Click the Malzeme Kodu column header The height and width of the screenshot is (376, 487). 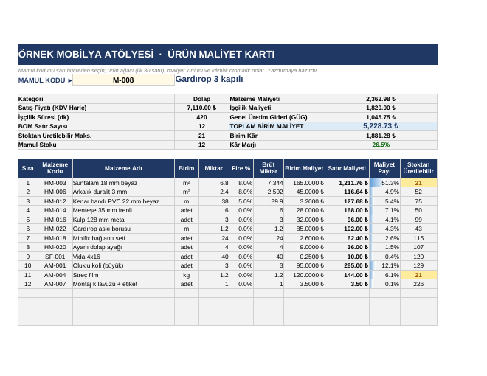pos(55,168)
